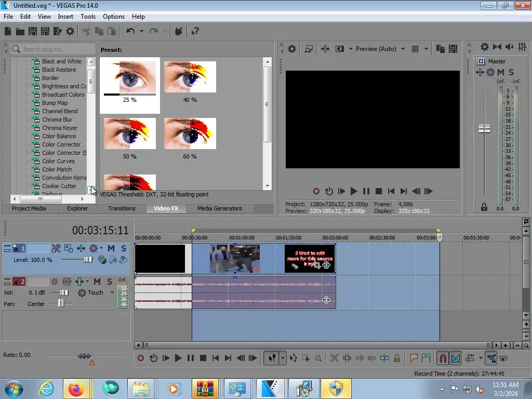
Task: Select the Zoom Edit tool magnifier
Action: 318,358
